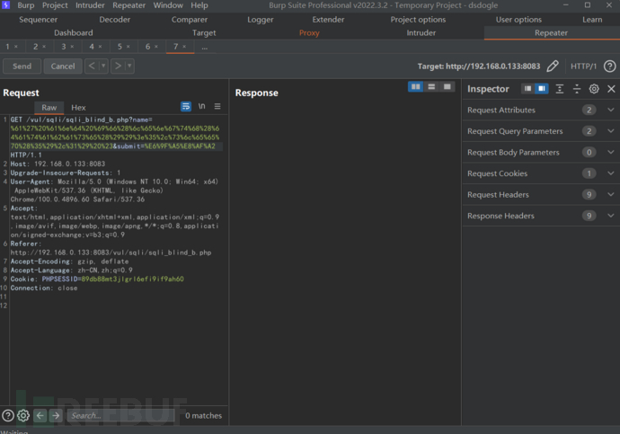Open back history dropdown arrow
620x434 pixels.
point(103,66)
